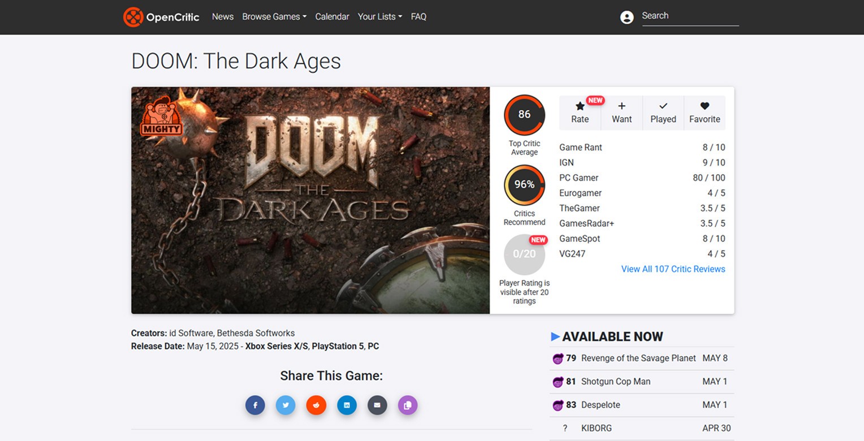Click the rating icon beside Despelote

pyautogui.click(x=558, y=405)
